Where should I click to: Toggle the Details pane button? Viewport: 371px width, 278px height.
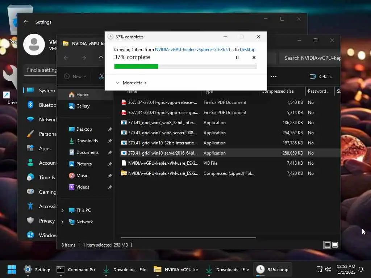coord(320,77)
